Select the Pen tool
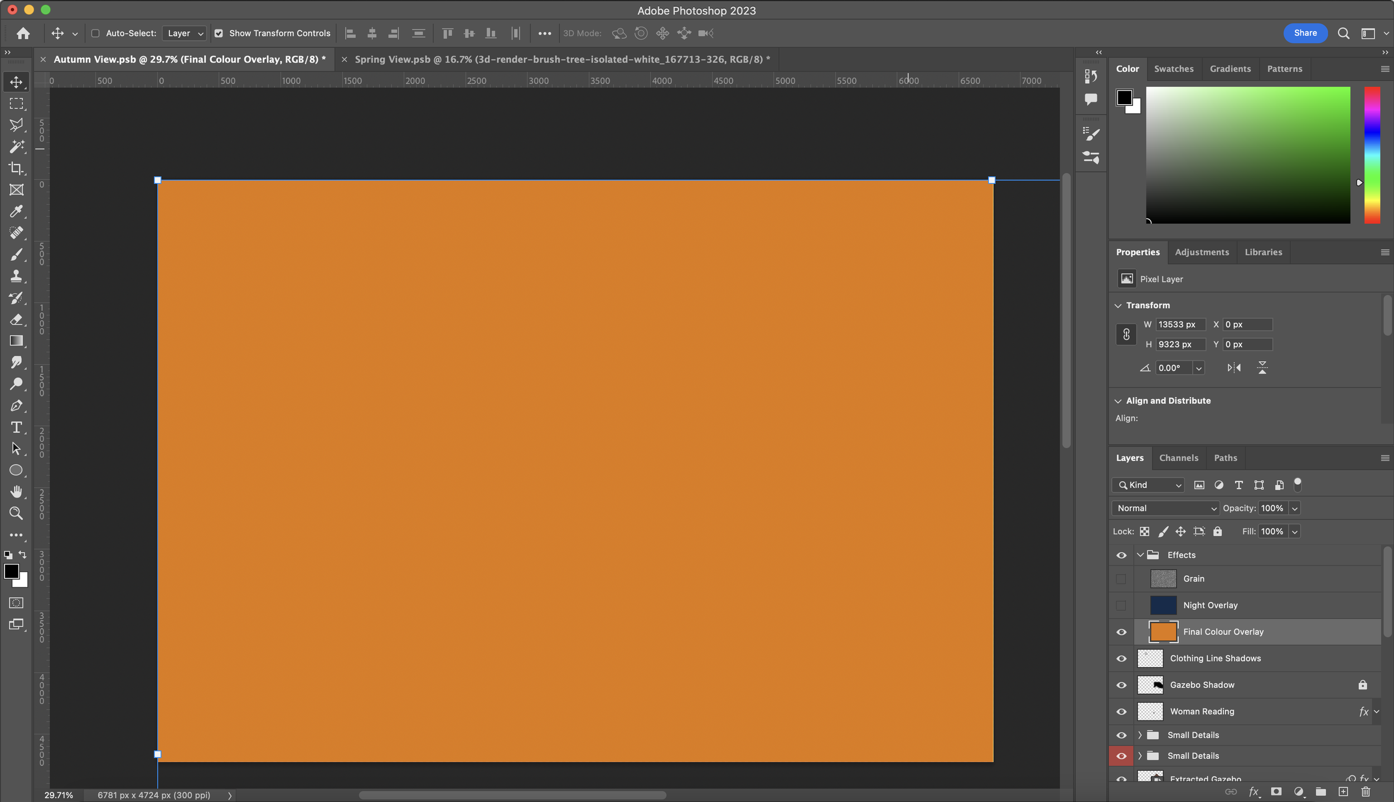The width and height of the screenshot is (1394, 802). [16, 406]
